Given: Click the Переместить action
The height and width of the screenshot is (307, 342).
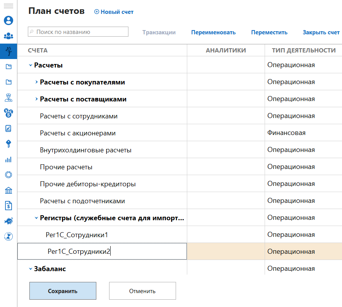Looking at the screenshot, I should pyautogui.click(x=269, y=32).
